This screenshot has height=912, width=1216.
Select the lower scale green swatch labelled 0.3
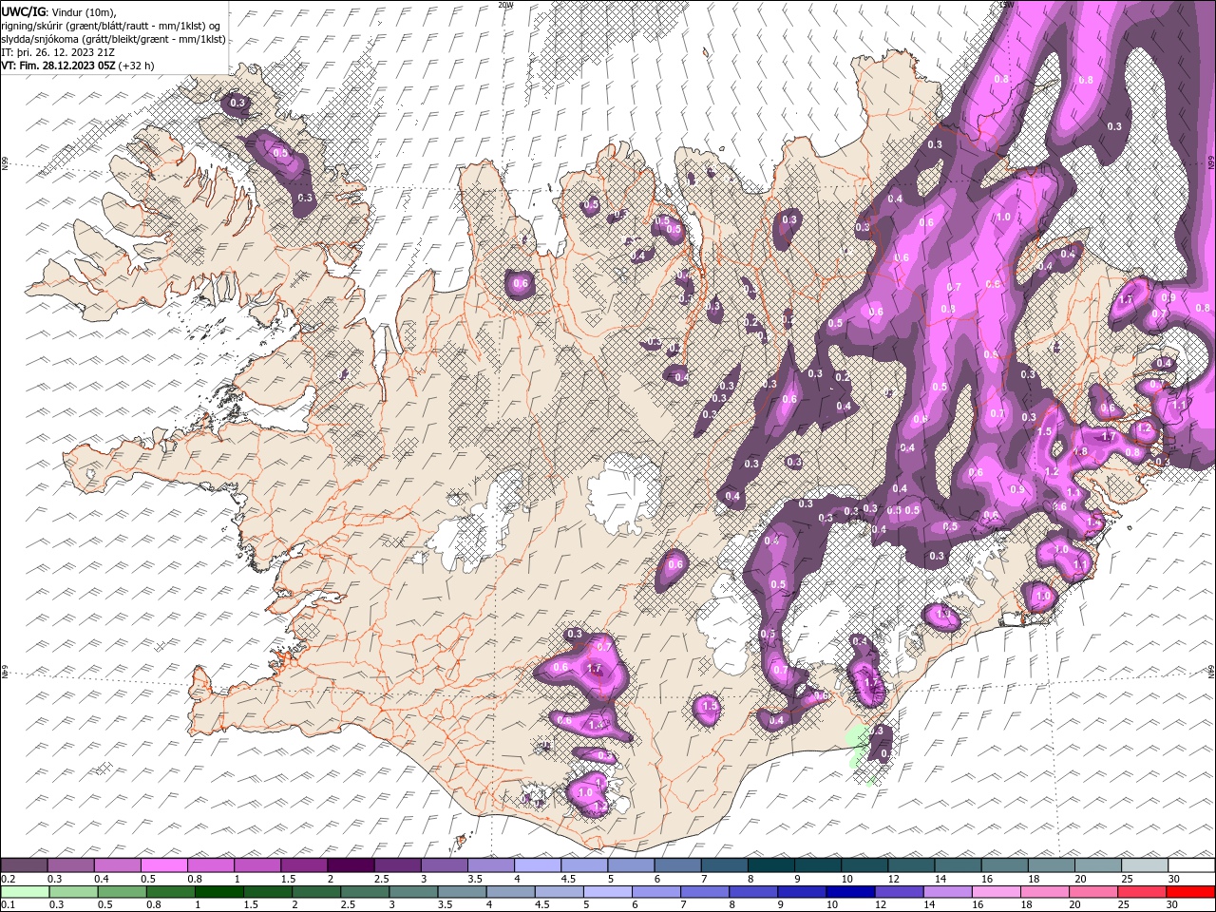(x=73, y=892)
